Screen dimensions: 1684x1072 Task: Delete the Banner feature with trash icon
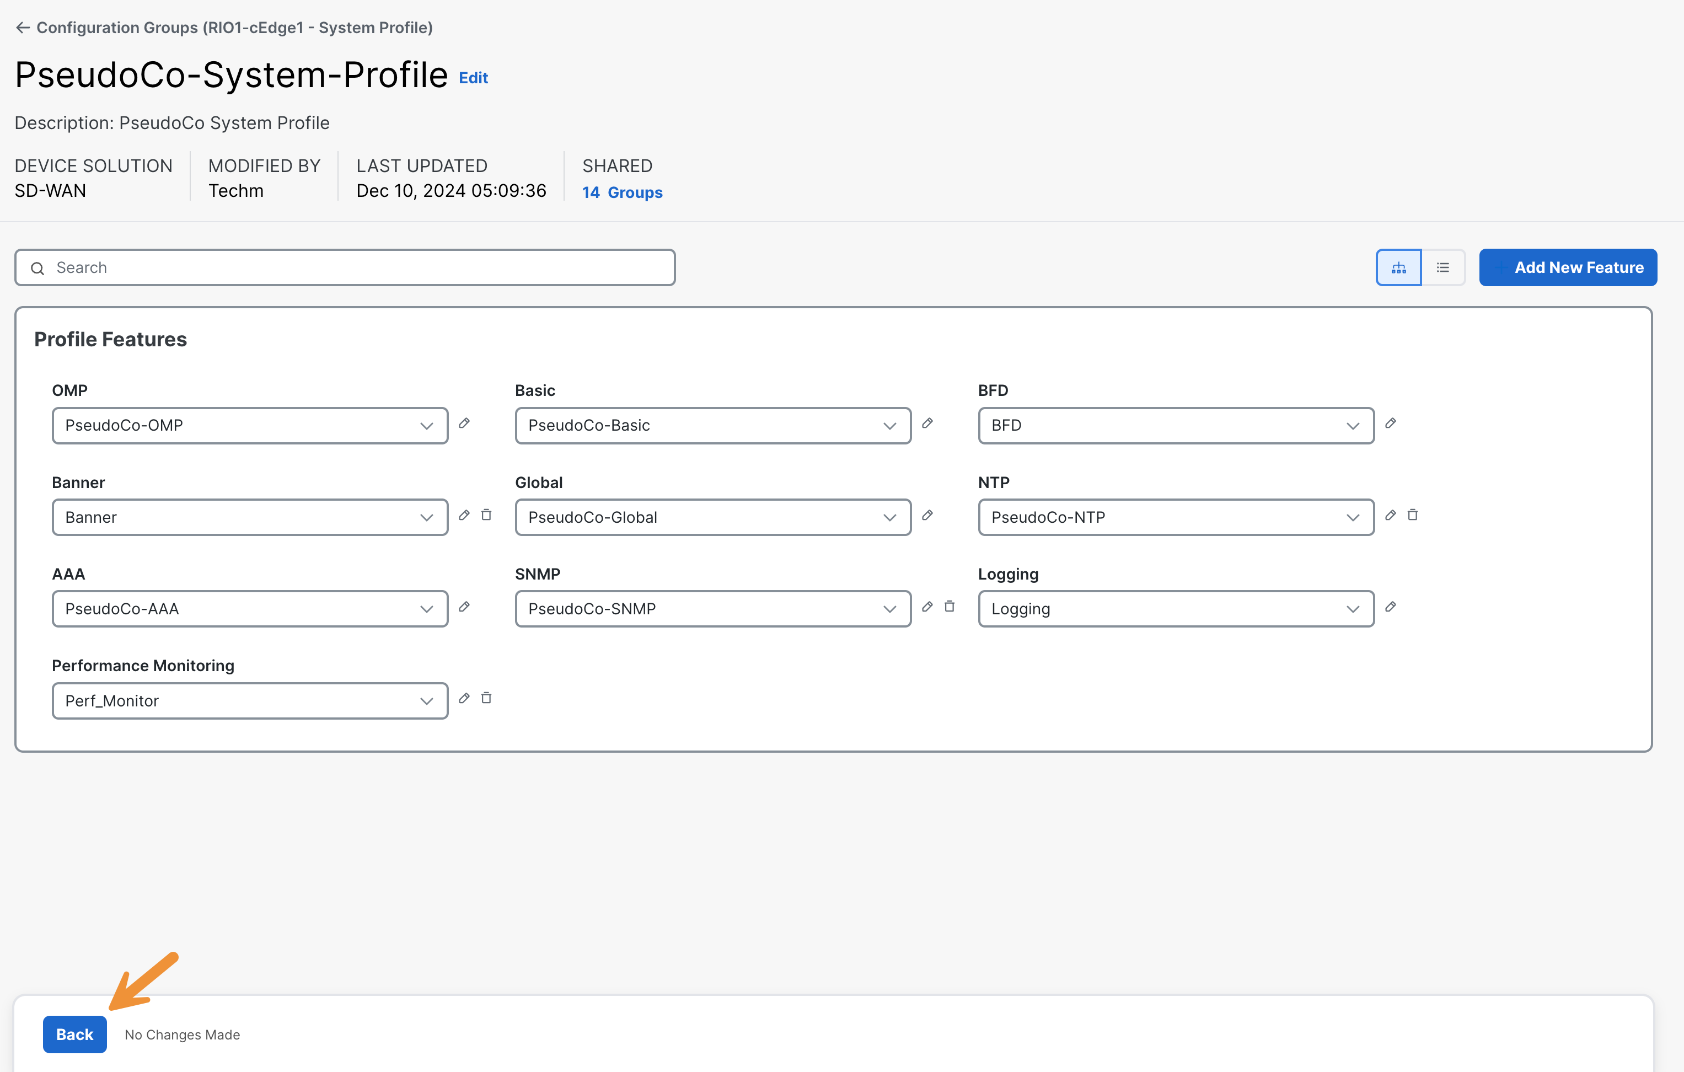[x=486, y=516]
